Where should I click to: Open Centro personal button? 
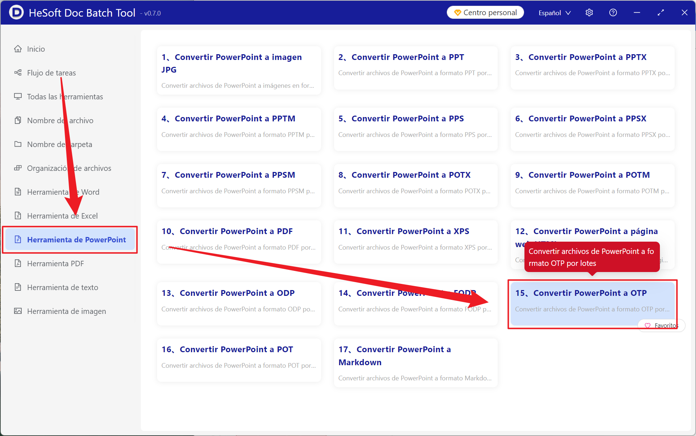(x=485, y=13)
